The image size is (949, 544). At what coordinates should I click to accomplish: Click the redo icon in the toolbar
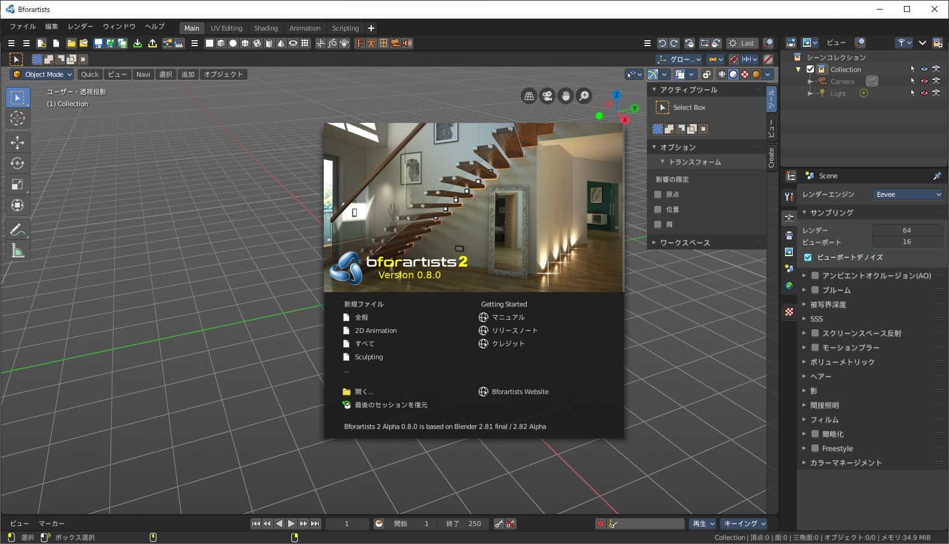(674, 43)
